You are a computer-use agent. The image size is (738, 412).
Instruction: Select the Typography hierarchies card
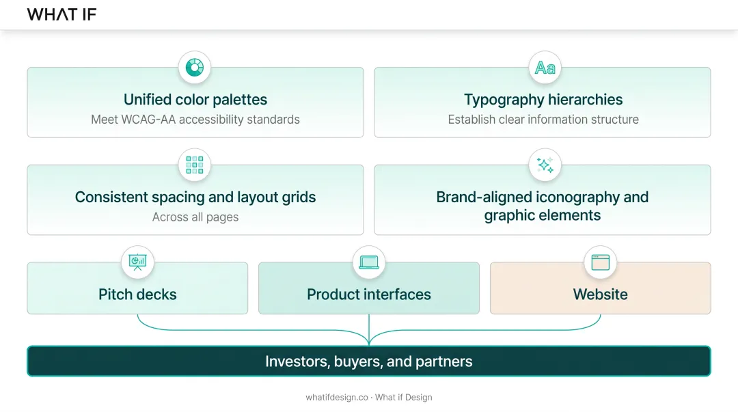(542, 102)
